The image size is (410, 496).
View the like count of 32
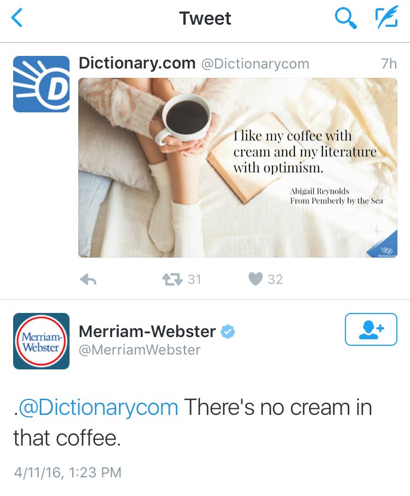pyautogui.click(x=275, y=280)
